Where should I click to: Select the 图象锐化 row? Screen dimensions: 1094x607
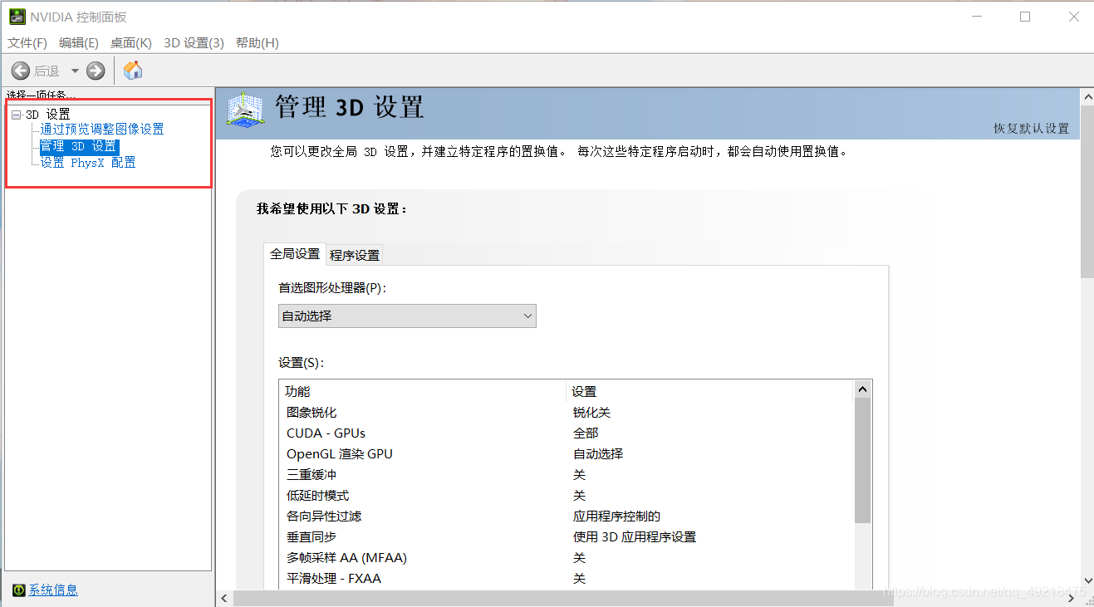tap(566, 413)
